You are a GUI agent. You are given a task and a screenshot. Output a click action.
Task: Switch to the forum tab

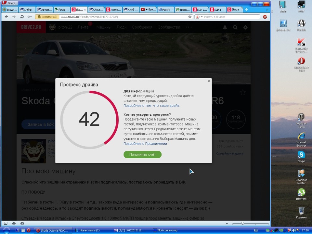[x=62, y=9]
